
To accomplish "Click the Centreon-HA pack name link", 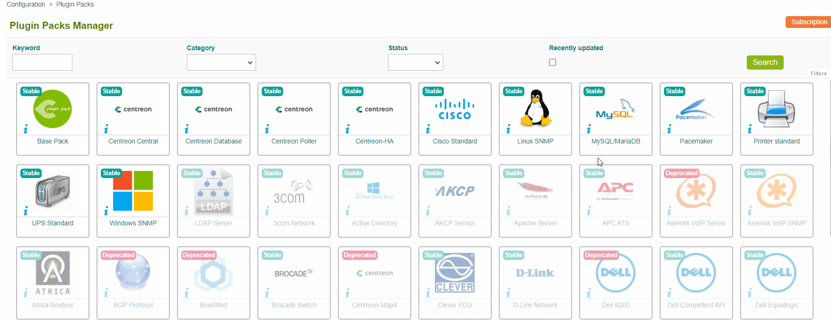I will click(374, 141).
